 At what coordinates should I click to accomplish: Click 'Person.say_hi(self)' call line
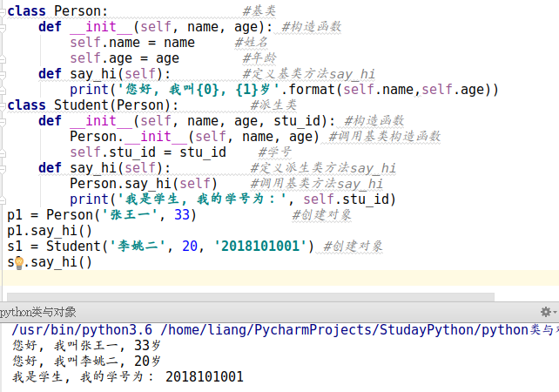pos(144,184)
